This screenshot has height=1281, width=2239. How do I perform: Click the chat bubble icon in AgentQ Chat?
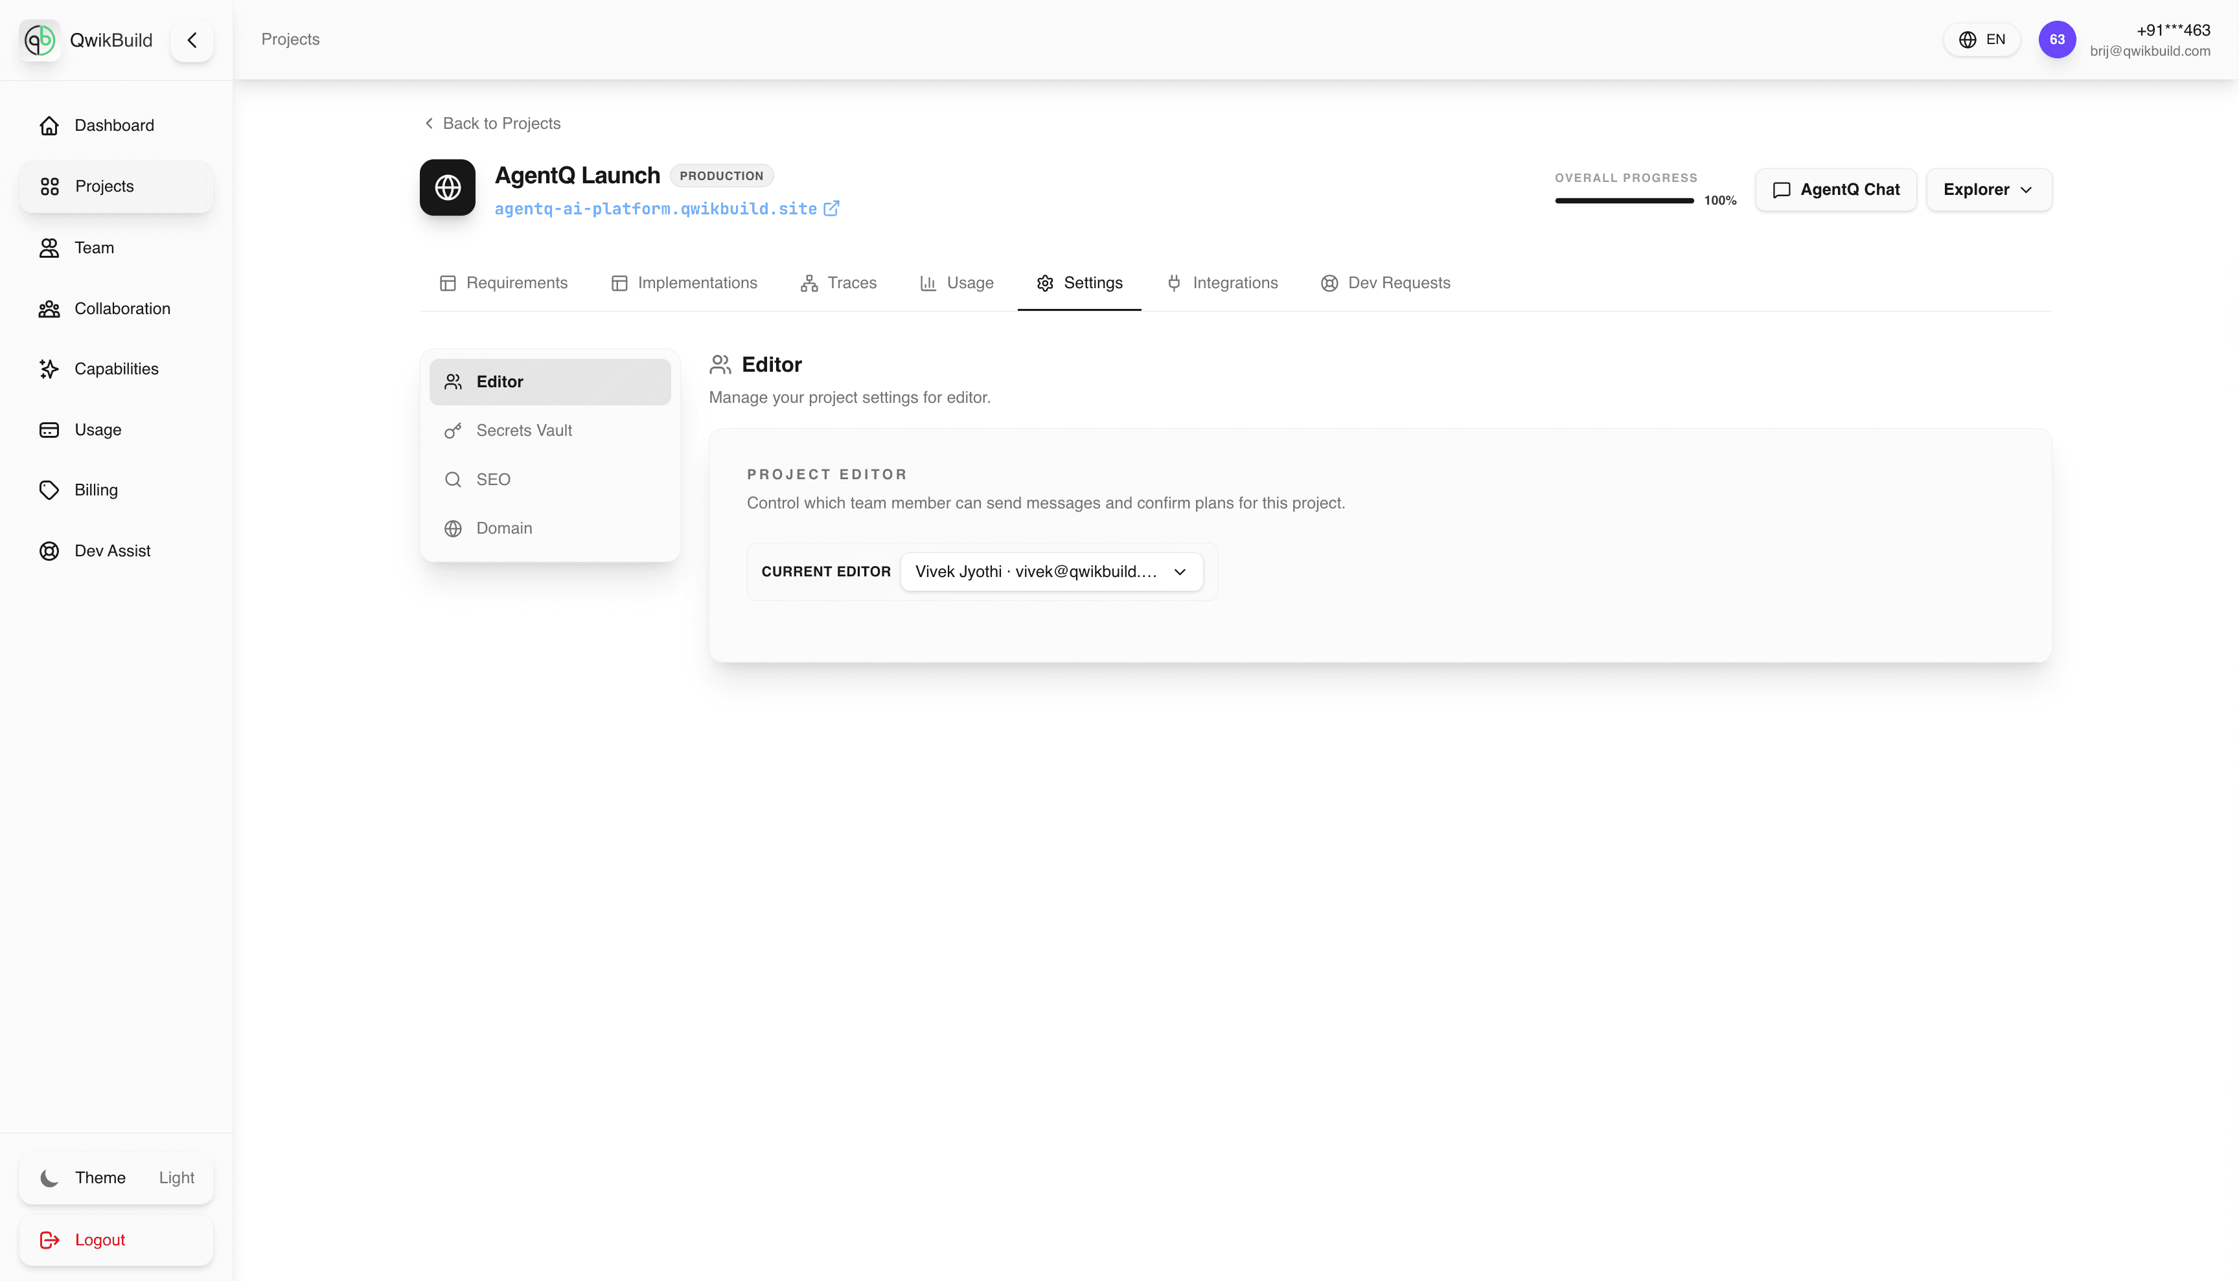click(1782, 190)
